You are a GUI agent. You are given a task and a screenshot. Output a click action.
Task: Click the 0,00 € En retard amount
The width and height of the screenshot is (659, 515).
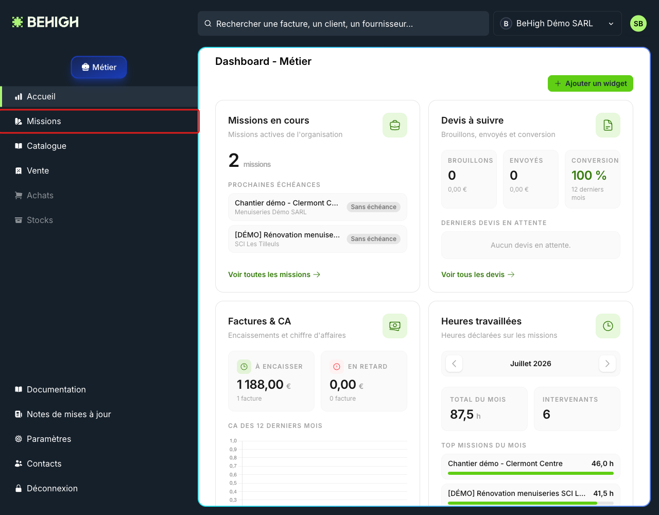point(346,385)
